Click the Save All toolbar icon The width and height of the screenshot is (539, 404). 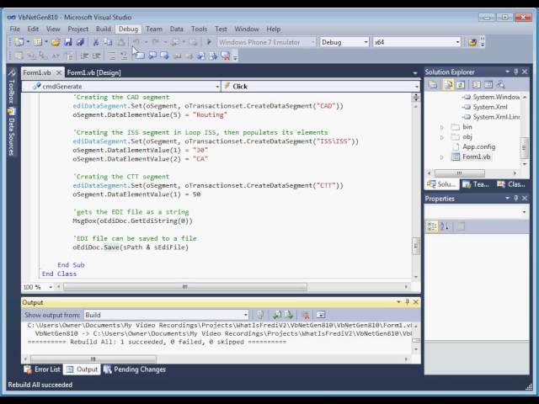[x=81, y=42]
